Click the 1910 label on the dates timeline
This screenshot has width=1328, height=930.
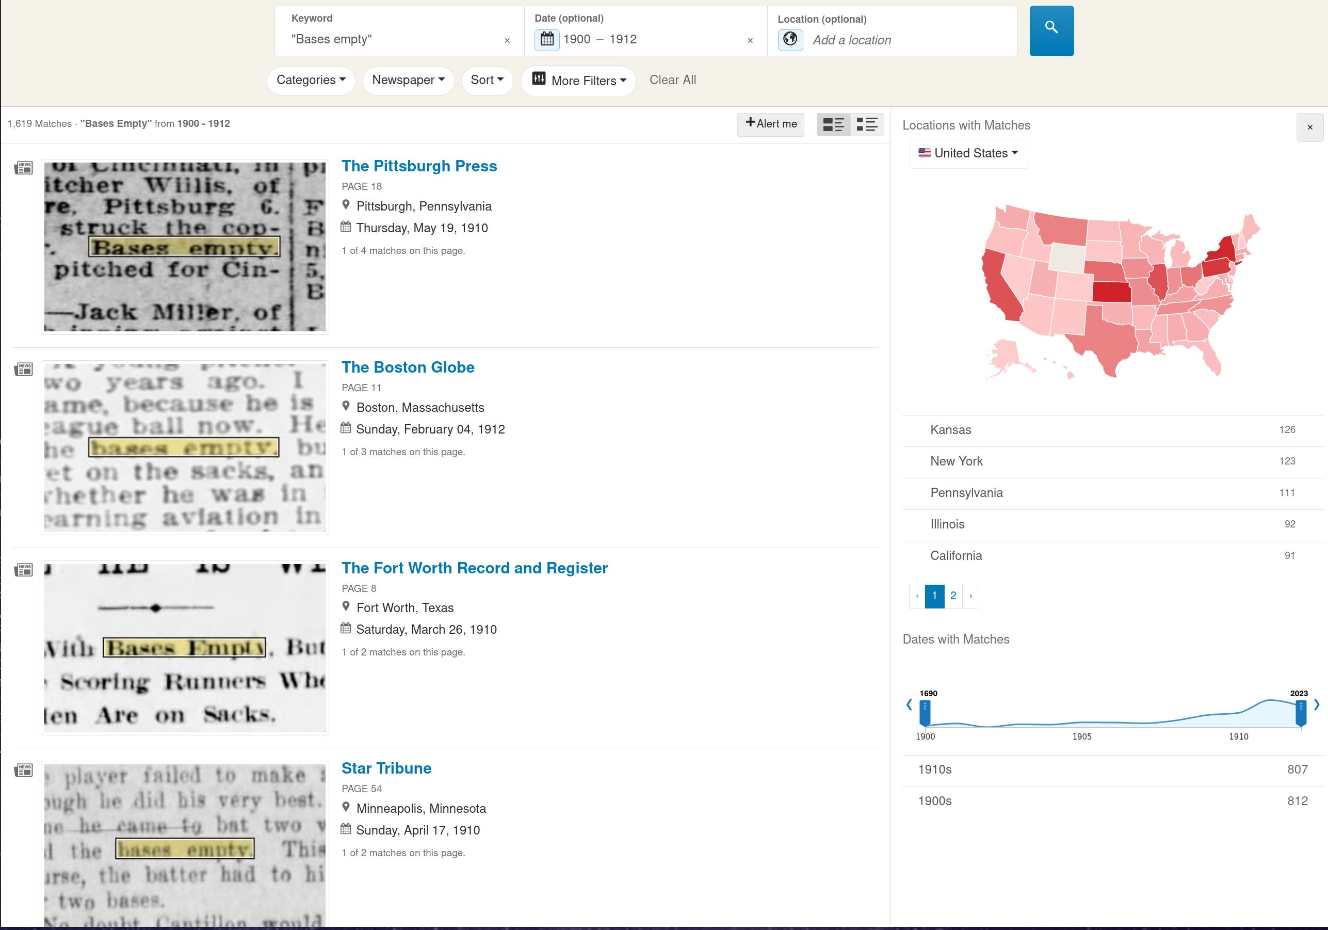(x=1238, y=736)
